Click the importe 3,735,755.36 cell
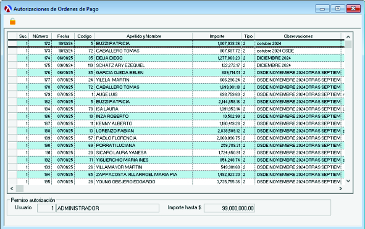Screen dimensions: 365x229 (217, 181)
